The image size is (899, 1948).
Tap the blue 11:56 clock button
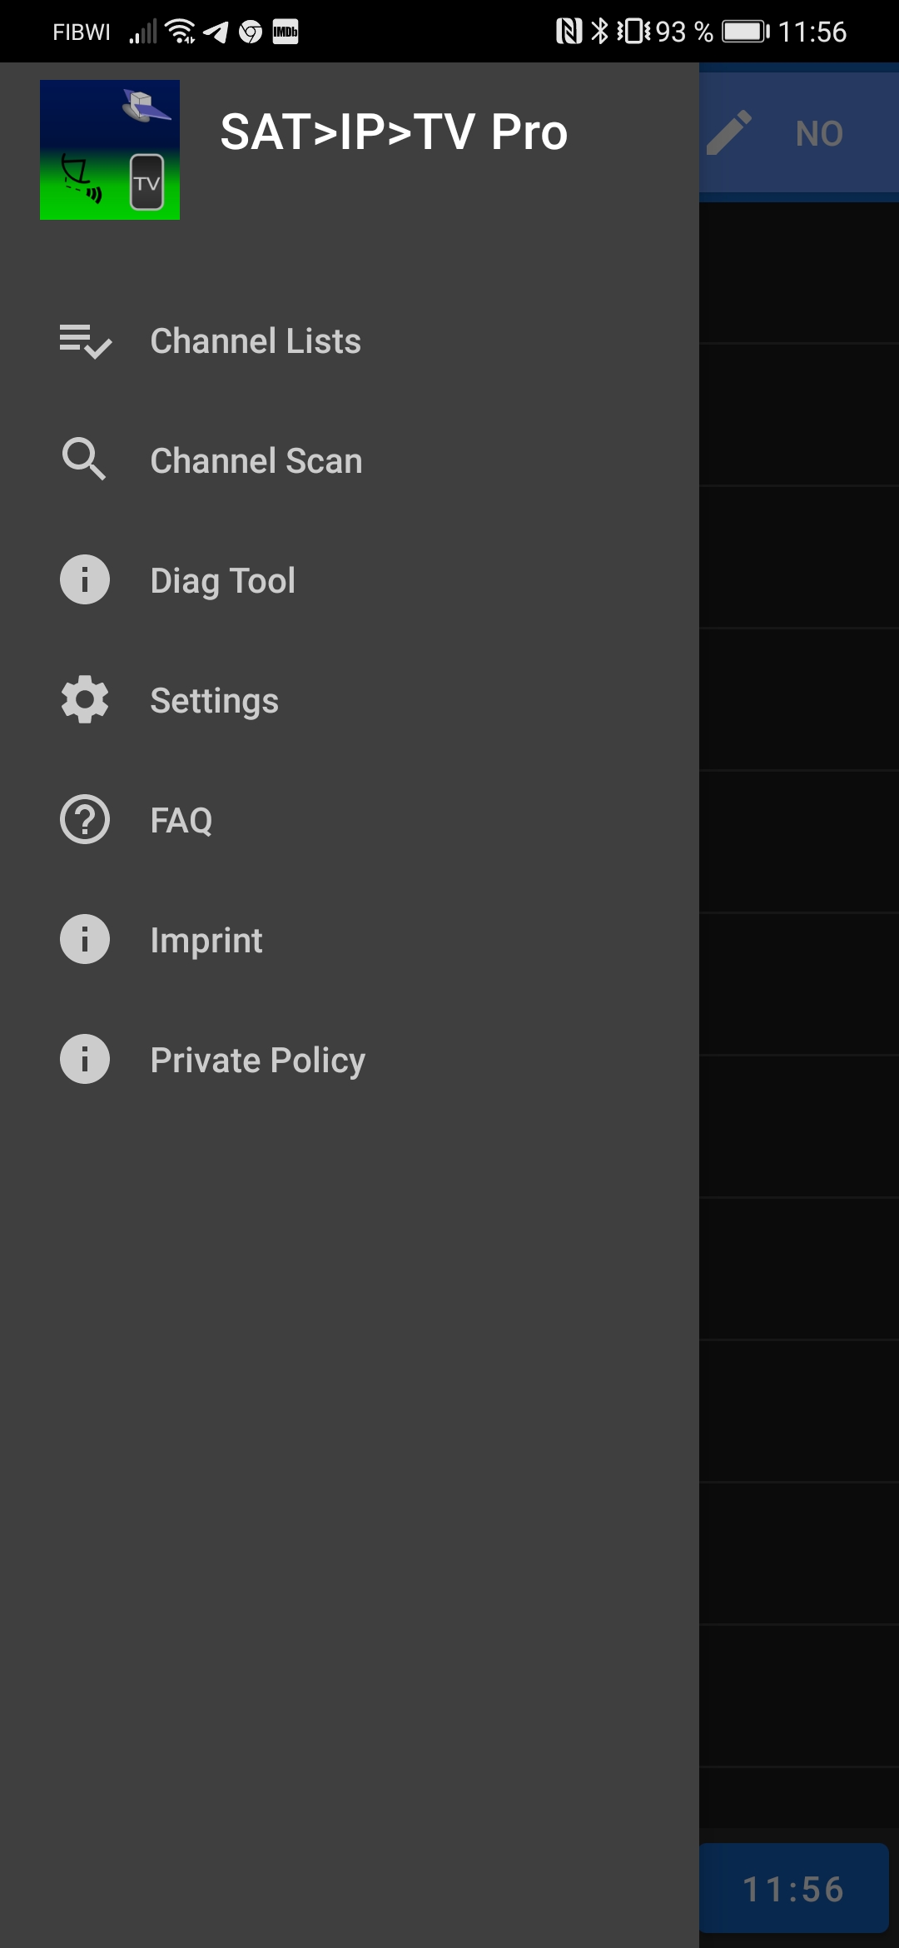tap(794, 1888)
